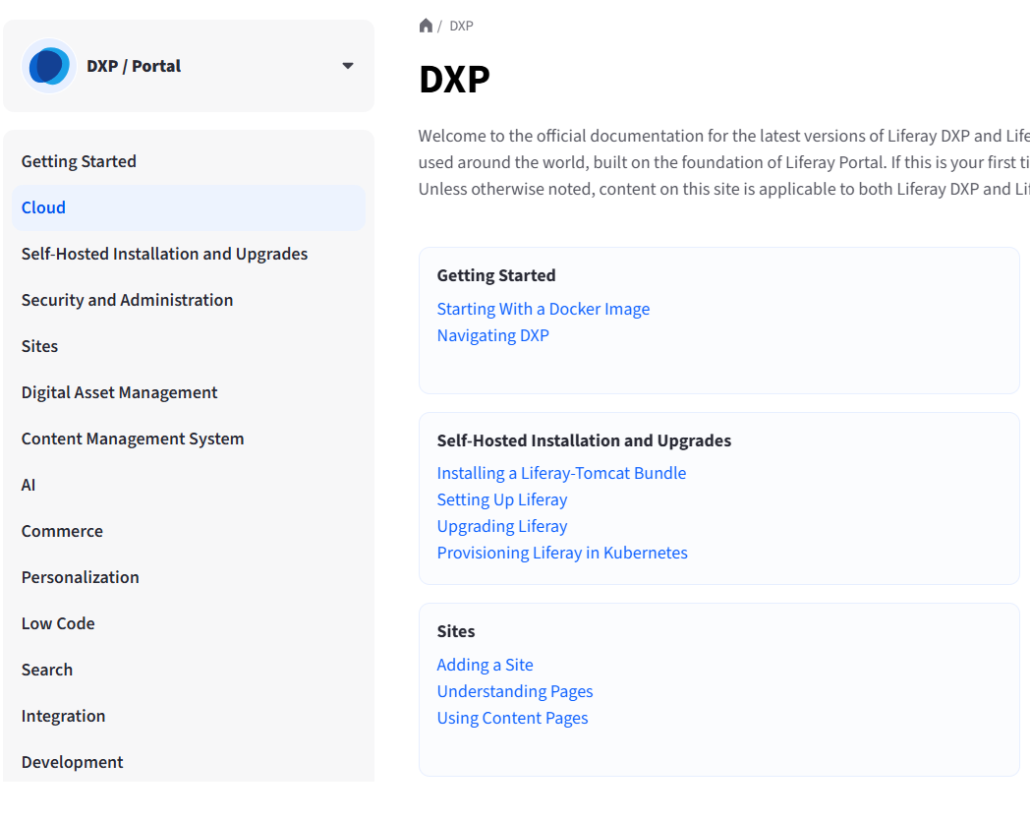Open the DXP / Portal product switcher dropdown
This screenshot has width=1030, height=820.
[347, 66]
